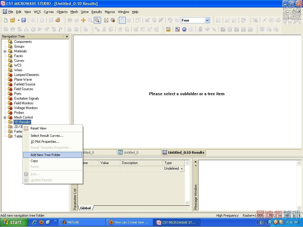
Task: Open the background material properties icon
Action: [x=178, y=29]
